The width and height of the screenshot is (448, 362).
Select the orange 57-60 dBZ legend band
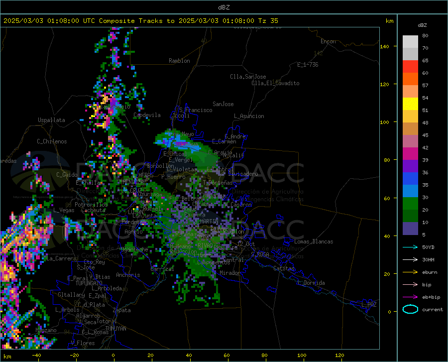coord(410,79)
